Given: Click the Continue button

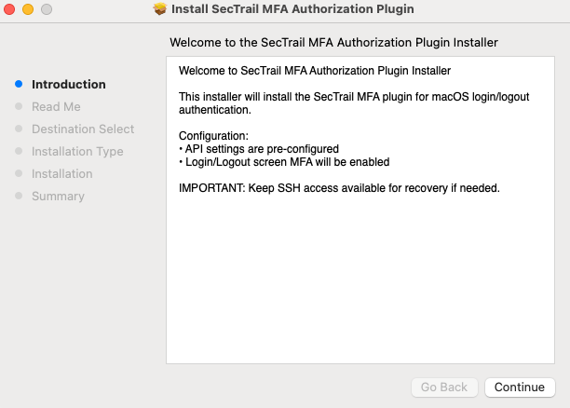Looking at the screenshot, I should [x=520, y=388].
